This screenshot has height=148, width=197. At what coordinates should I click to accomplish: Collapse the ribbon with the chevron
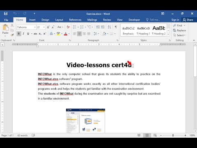pos(194,40)
